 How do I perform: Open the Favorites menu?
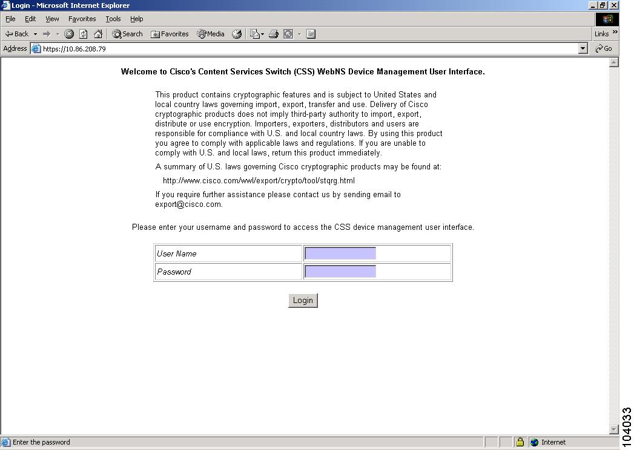pyautogui.click(x=82, y=19)
